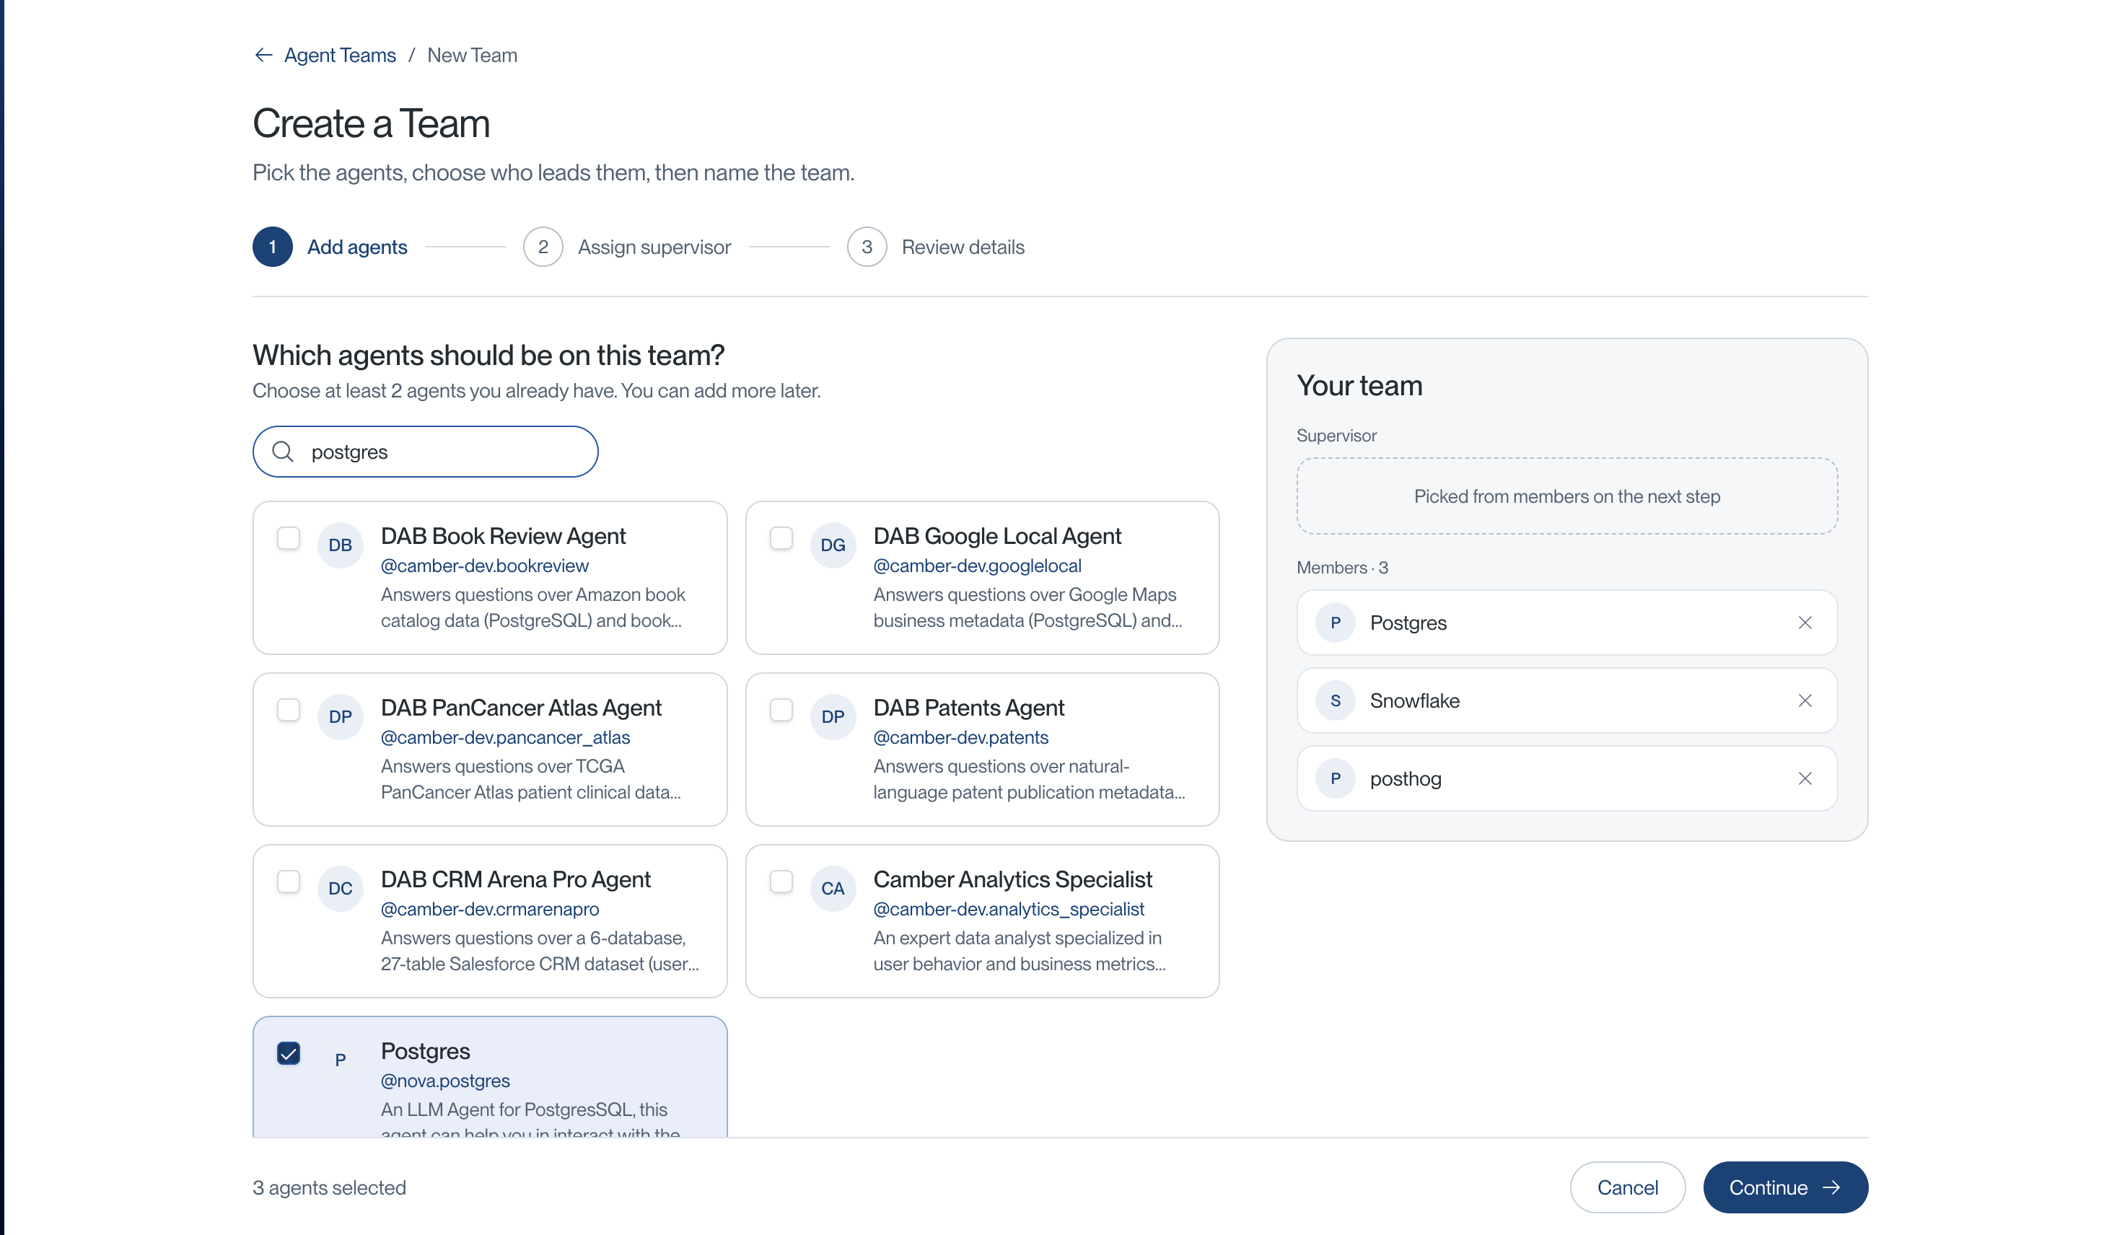Viewport: 2117px width, 1235px height.
Task: Check the Camber Analytics Specialist checkbox
Action: pyautogui.click(x=781, y=882)
